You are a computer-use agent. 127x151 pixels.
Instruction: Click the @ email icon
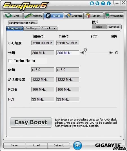coord(97,3)
